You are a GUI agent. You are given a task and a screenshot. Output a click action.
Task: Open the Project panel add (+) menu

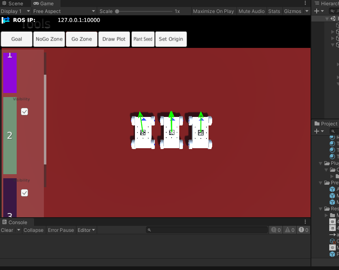pyautogui.click(x=319, y=131)
